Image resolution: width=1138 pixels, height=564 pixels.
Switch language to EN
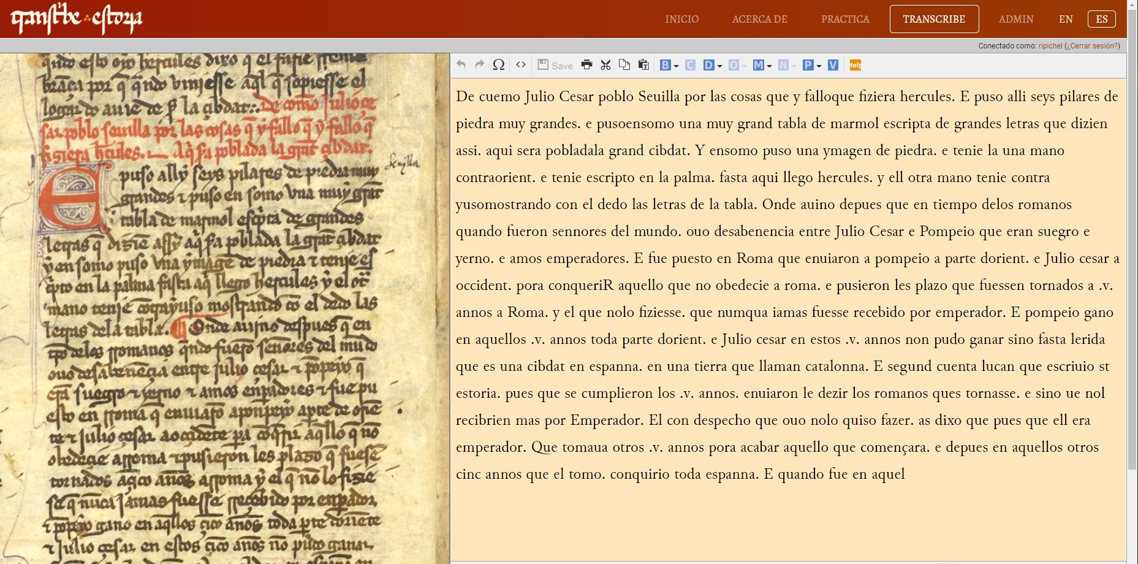tap(1066, 19)
